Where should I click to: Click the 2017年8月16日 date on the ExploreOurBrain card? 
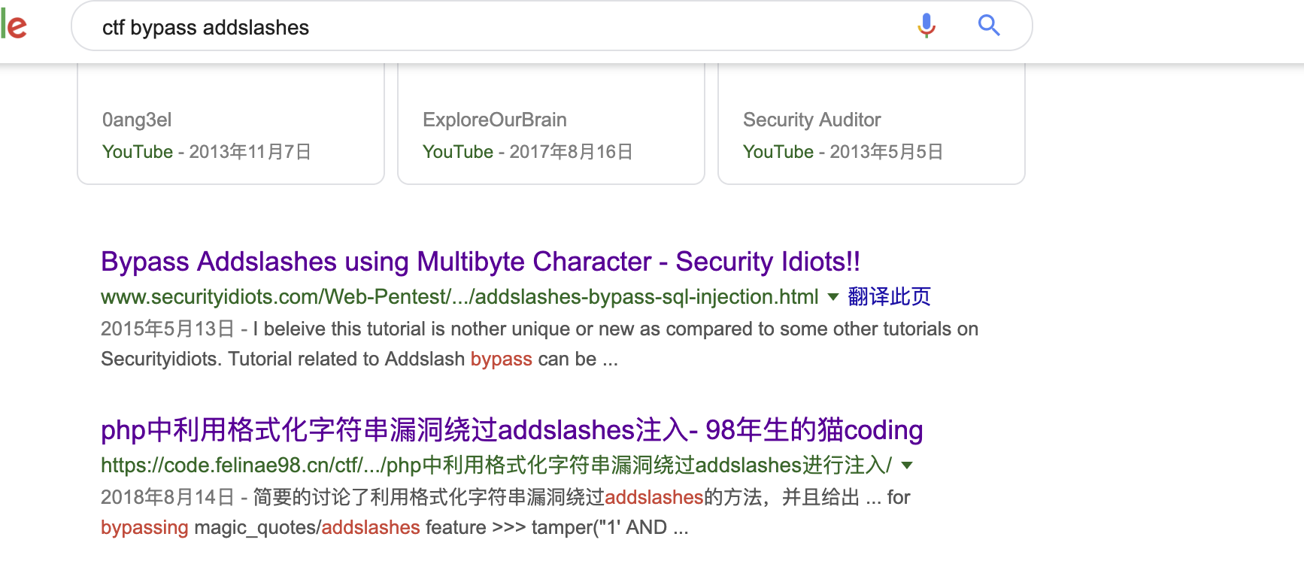pyautogui.click(x=571, y=152)
